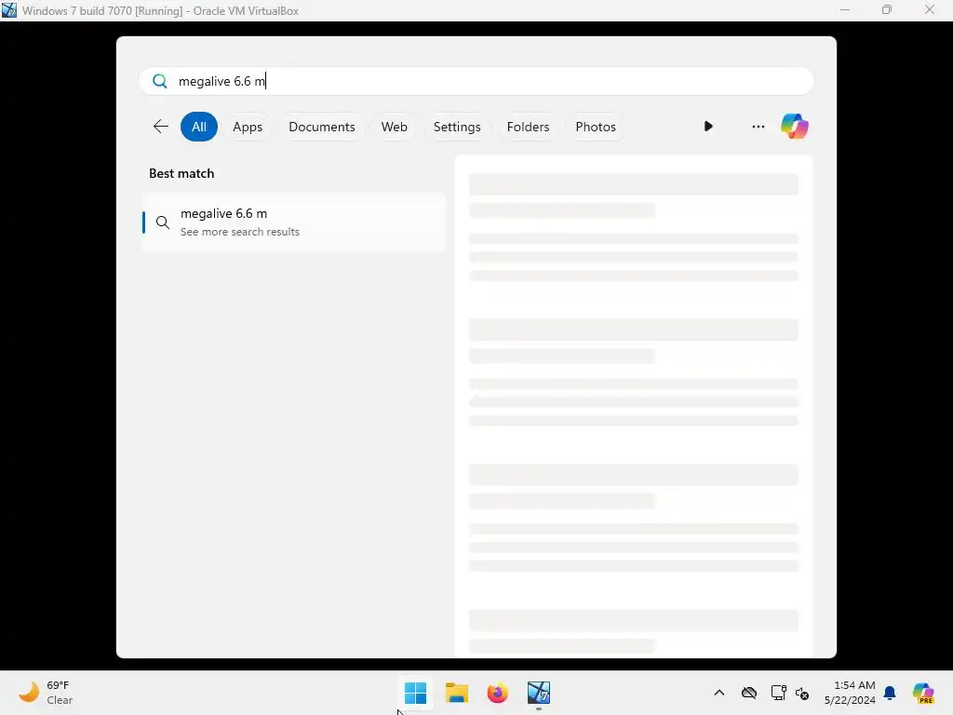Viewport: 953px width, 715px height.
Task: Minimize the VirtualBox window
Action: point(845,10)
